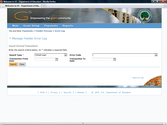The height and width of the screenshot is (125, 167).
Task: Click the horizontal scrollbar left arrow
Action: tap(1, 124)
